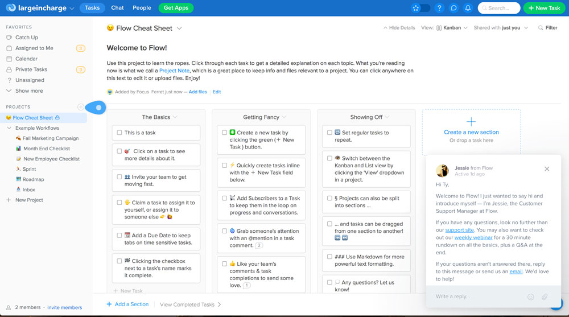
Task: Open the Shared with just you dropdown
Action: [501, 27]
